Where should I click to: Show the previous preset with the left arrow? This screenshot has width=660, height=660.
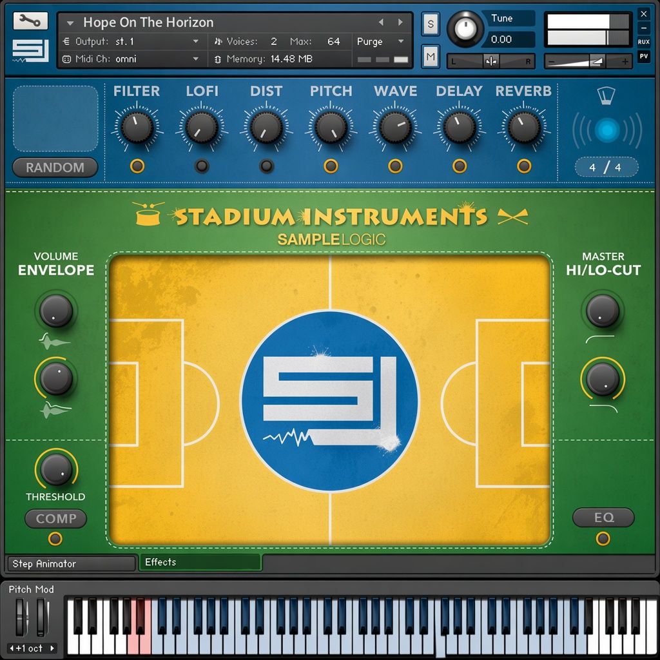(381, 23)
